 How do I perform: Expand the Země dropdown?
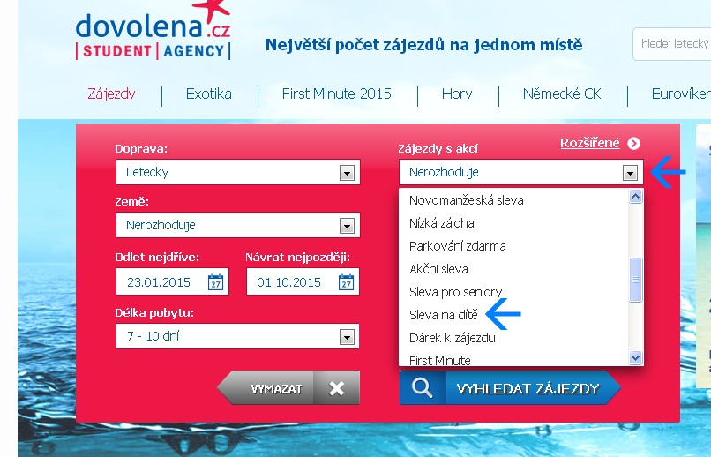tap(347, 226)
